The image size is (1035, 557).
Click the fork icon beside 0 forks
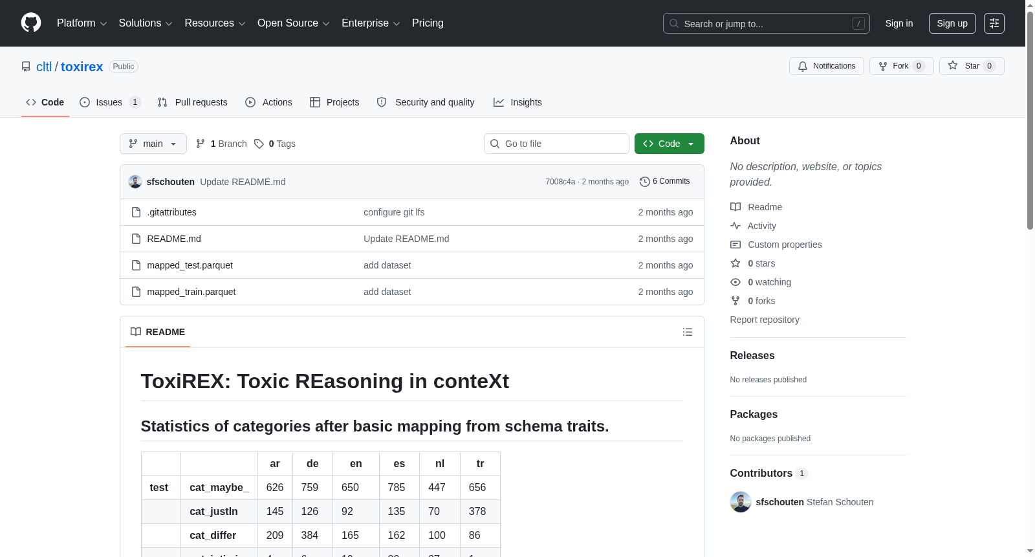click(735, 301)
